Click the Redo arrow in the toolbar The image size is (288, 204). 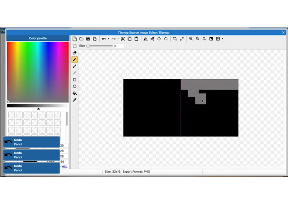tap(113, 39)
